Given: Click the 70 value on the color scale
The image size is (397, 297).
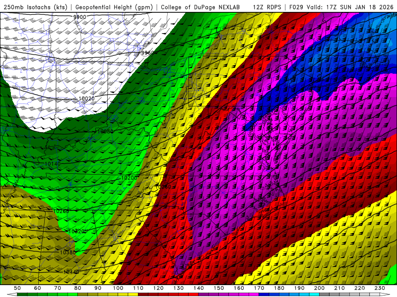Looking at the screenshot, I should pos(58,288).
